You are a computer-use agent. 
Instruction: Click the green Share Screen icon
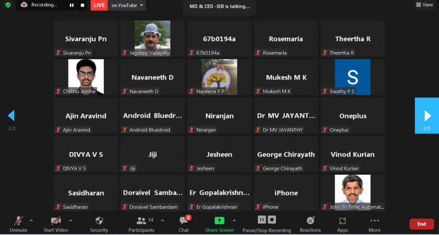tap(219, 220)
